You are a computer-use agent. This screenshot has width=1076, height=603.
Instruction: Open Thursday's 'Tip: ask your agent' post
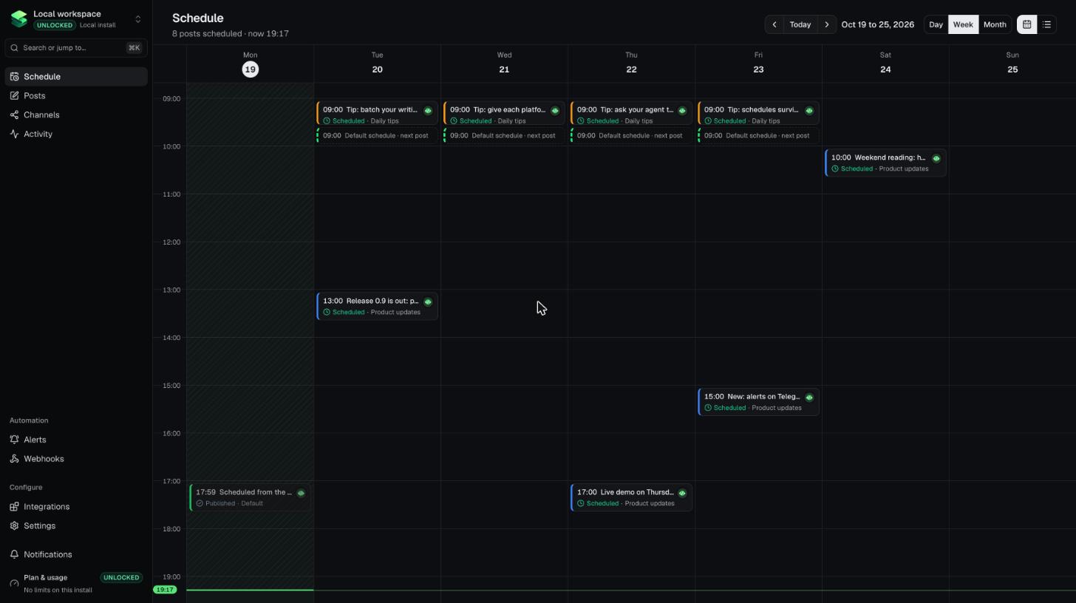click(632, 115)
